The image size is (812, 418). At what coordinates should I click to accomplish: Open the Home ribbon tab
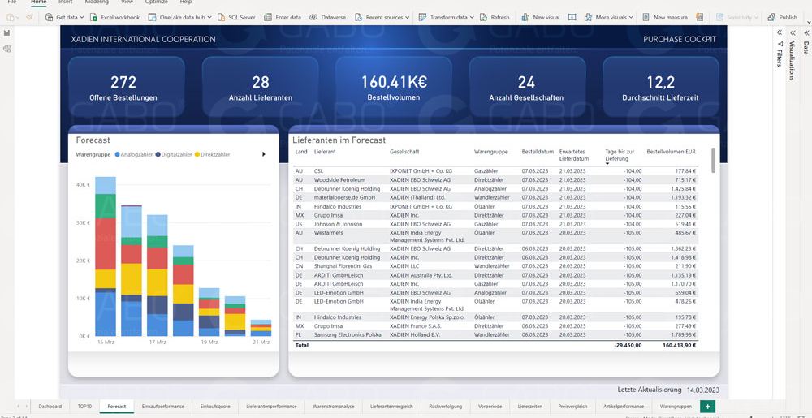(39, 2)
